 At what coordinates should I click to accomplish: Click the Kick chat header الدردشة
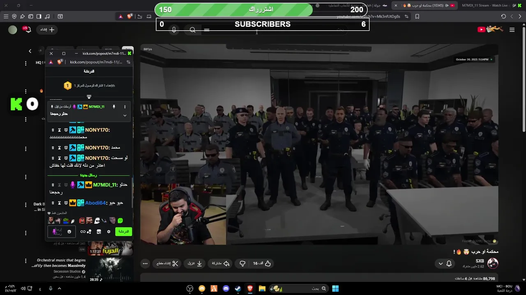(89, 71)
